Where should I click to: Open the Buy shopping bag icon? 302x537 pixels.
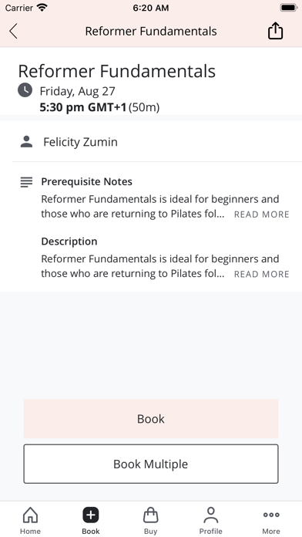tap(150, 515)
